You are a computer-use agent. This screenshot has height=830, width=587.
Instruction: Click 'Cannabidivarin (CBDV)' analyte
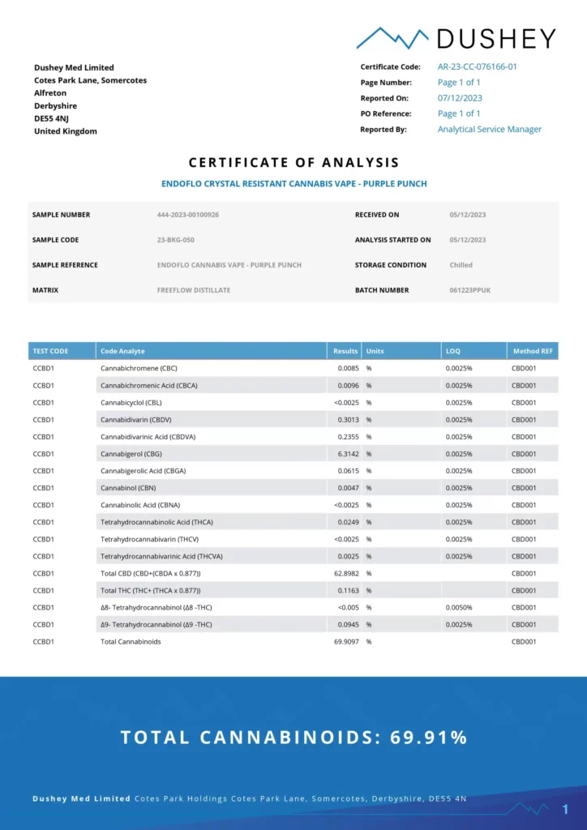click(x=135, y=420)
